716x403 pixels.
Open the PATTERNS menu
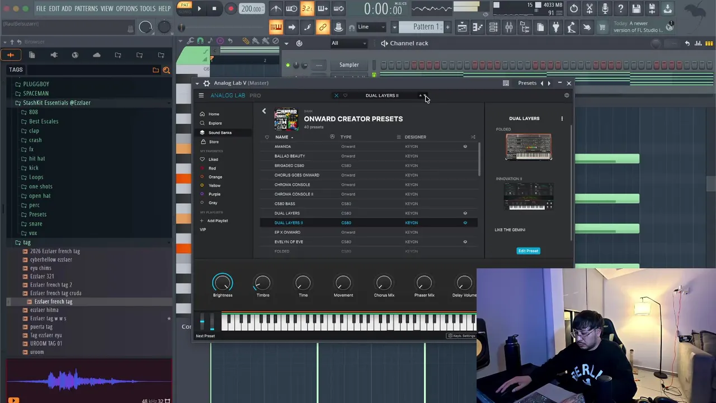(x=86, y=8)
